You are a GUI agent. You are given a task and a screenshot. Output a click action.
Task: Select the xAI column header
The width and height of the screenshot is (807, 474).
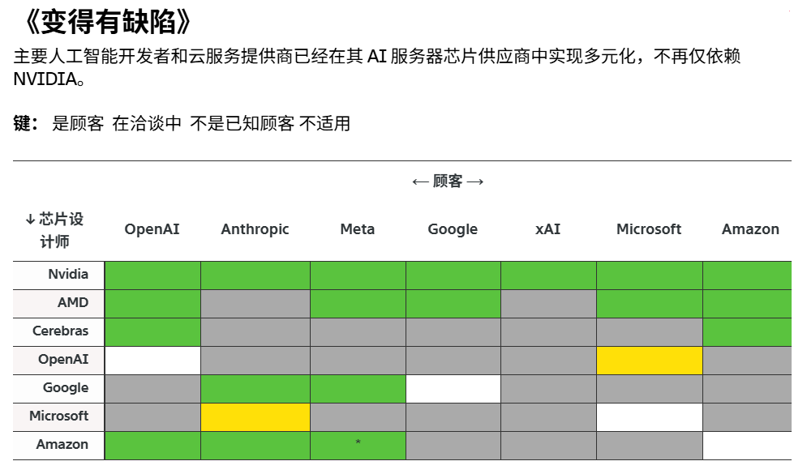pyautogui.click(x=547, y=228)
